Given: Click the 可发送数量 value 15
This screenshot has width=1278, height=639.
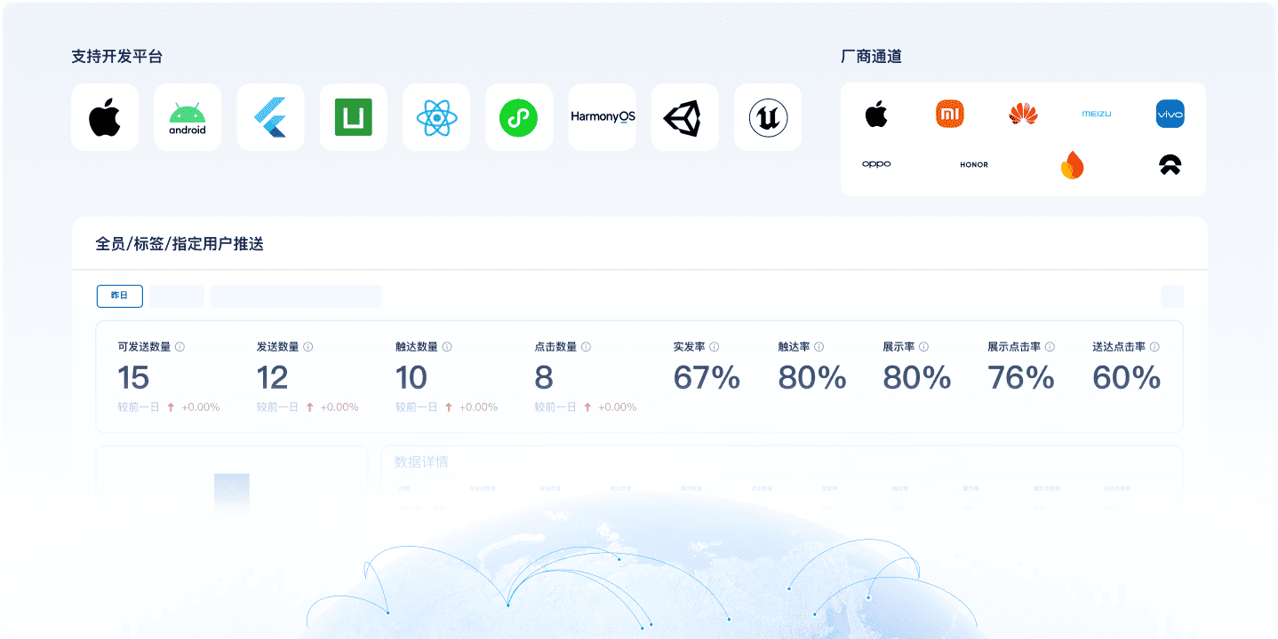Looking at the screenshot, I should (x=133, y=378).
